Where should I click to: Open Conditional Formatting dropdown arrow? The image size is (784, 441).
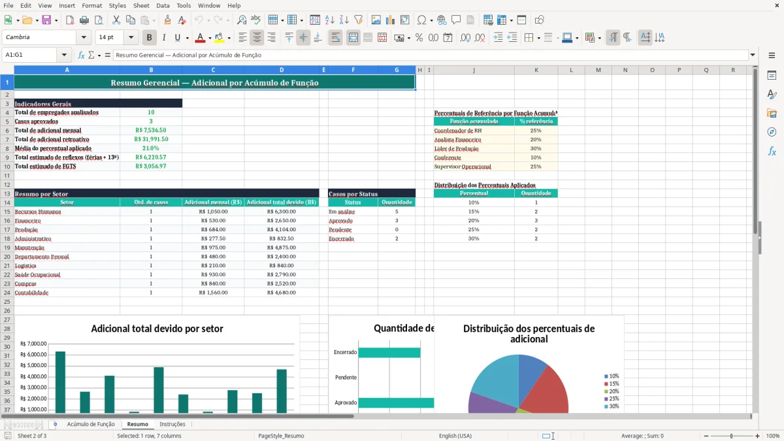[x=599, y=38]
